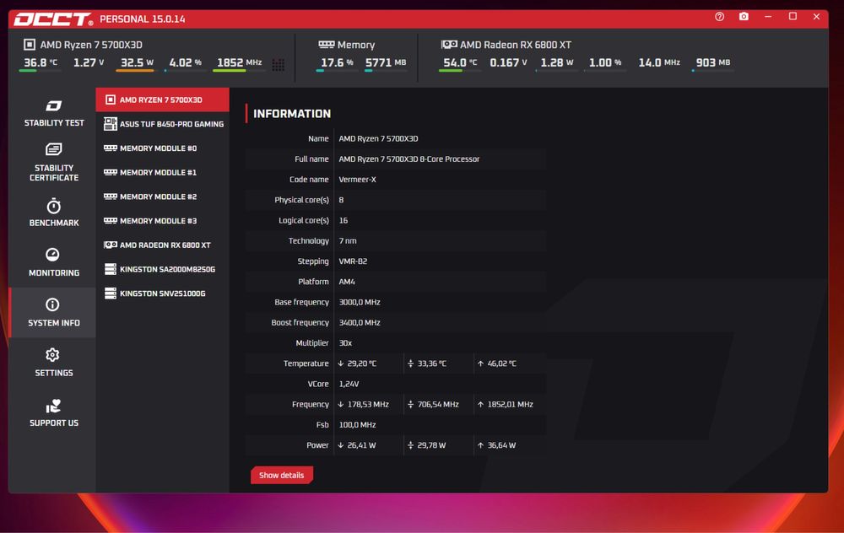Open the Support Us page

[x=53, y=413]
